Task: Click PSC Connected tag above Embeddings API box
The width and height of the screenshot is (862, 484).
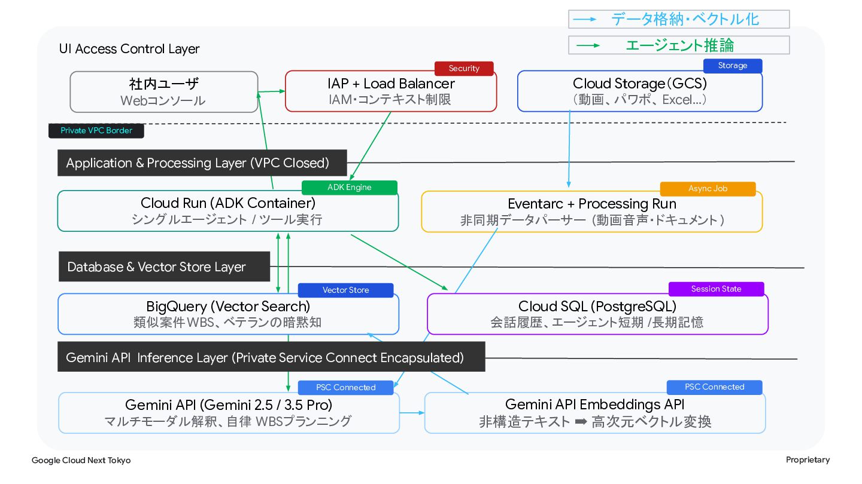Action: [715, 387]
